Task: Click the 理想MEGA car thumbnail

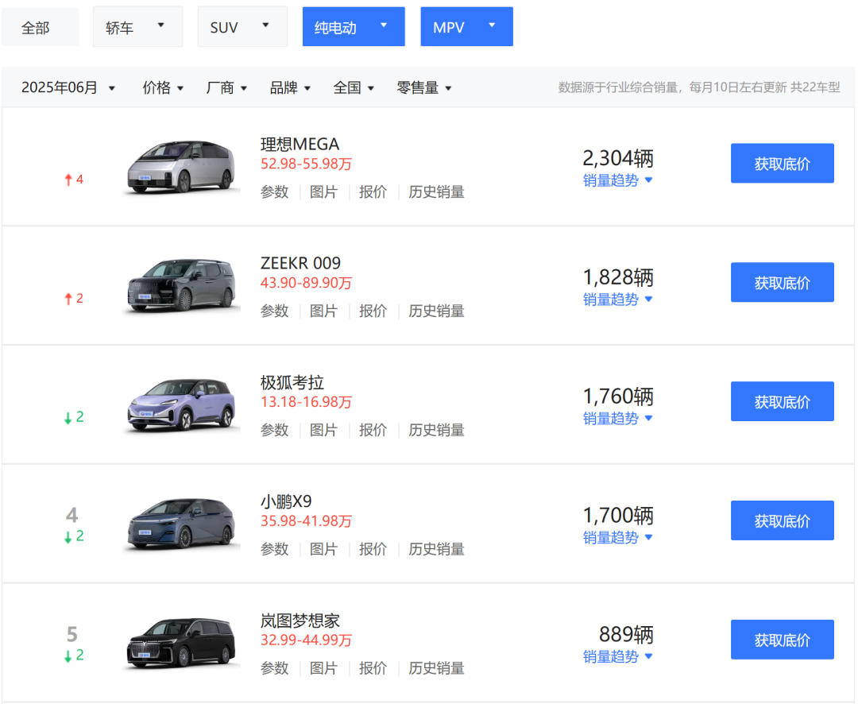Action: pos(182,167)
